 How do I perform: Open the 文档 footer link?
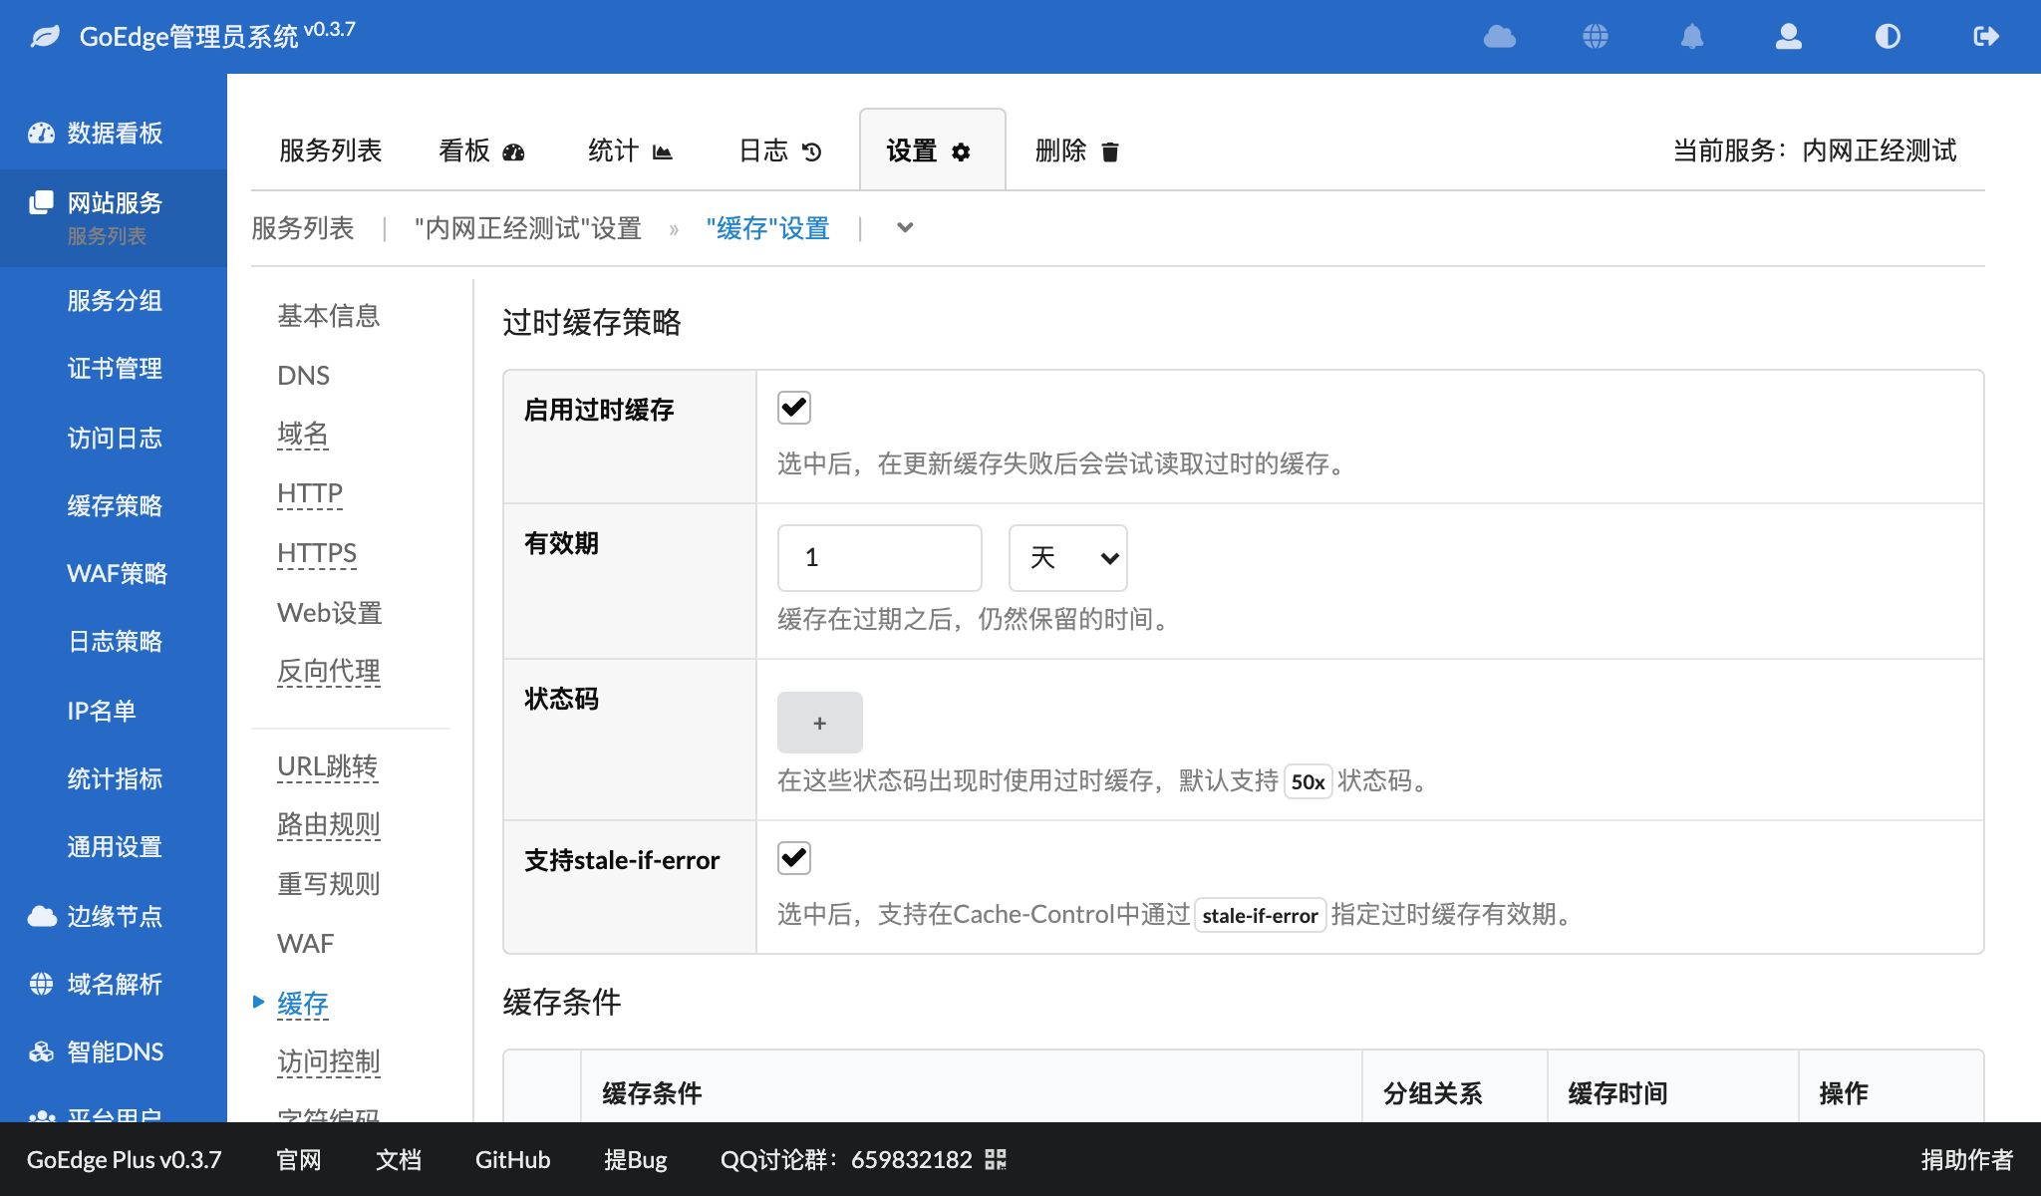tap(399, 1159)
